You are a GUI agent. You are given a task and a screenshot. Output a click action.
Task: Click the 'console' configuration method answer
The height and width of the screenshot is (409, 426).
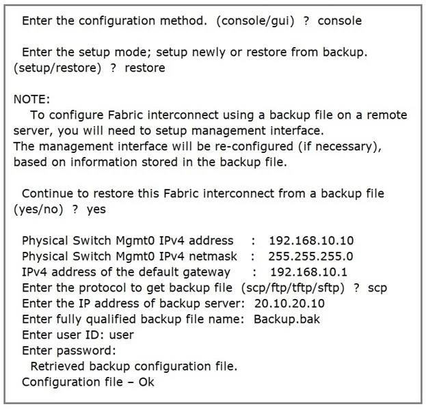tap(340, 21)
